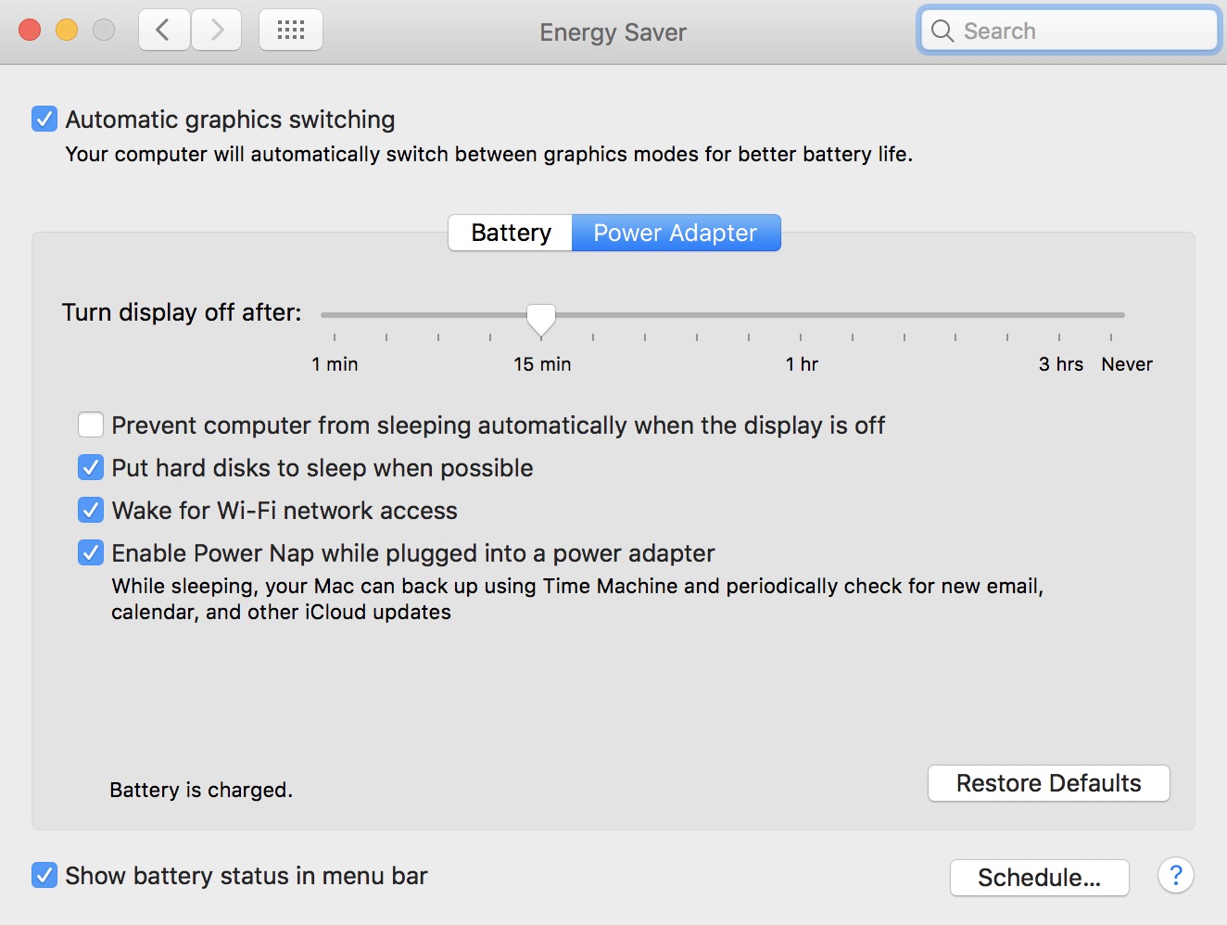Toggle Wake for Wi-Fi network access
The width and height of the screenshot is (1227, 925).
click(91, 510)
